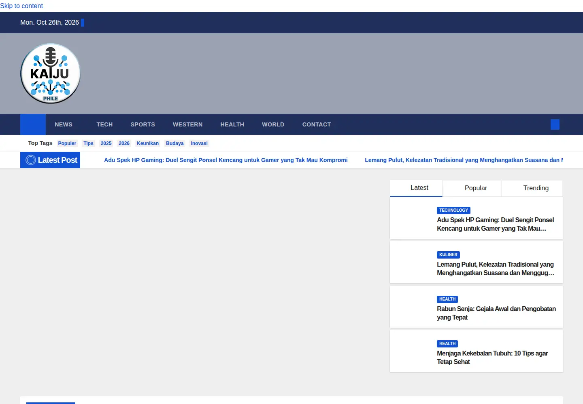Image resolution: width=583 pixels, height=404 pixels.
Task: Open Menjaga Kekebalan Tubuh: 10 Tips article
Action: coord(492,358)
